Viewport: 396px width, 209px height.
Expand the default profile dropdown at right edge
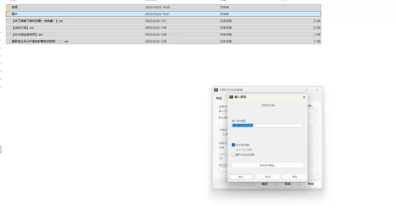coord(315,121)
